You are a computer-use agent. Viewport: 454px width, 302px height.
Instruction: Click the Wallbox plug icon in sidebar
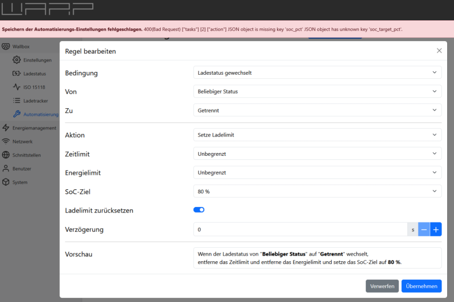pyautogui.click(x=6, y=46)
